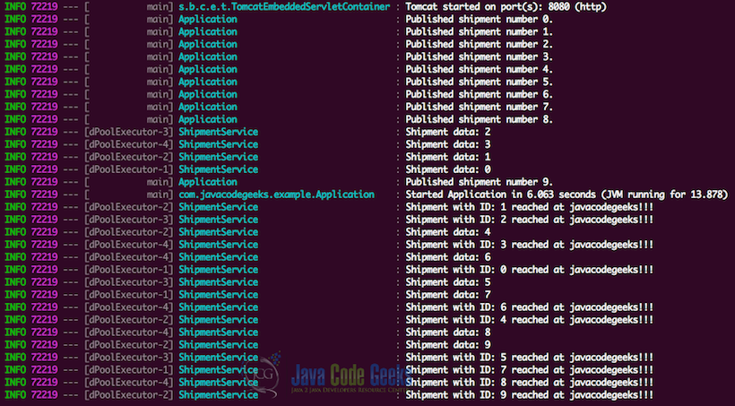Click 'Published shipment number 1.' message
735x406 pixels.
click(479, 32)
